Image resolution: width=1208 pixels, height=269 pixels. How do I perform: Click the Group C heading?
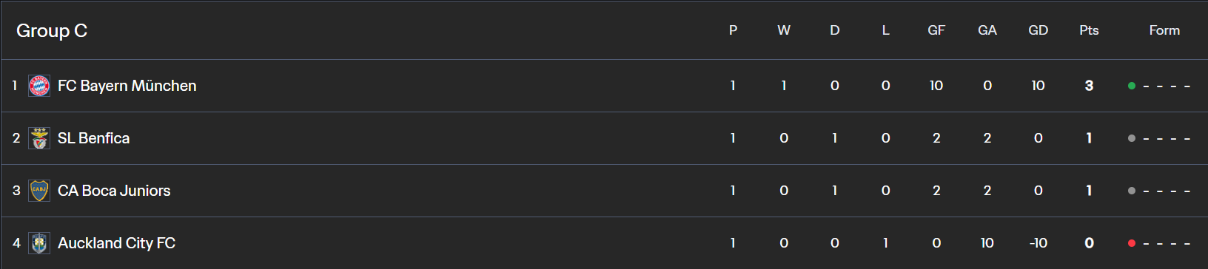click(52, 30)
